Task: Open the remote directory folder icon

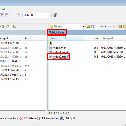Action: (88, 27)
